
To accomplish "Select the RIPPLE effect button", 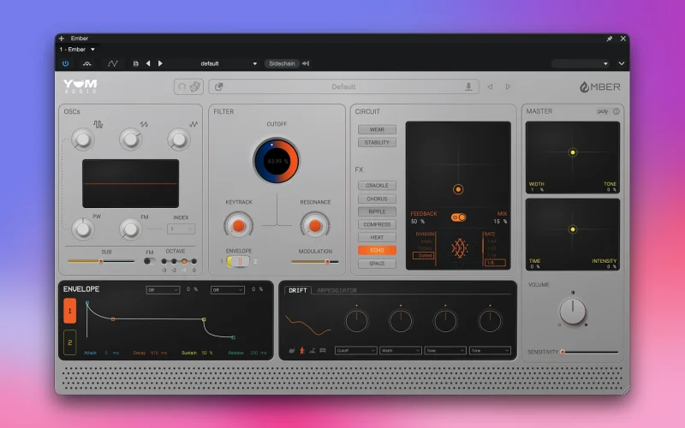I will coord(377,211).
